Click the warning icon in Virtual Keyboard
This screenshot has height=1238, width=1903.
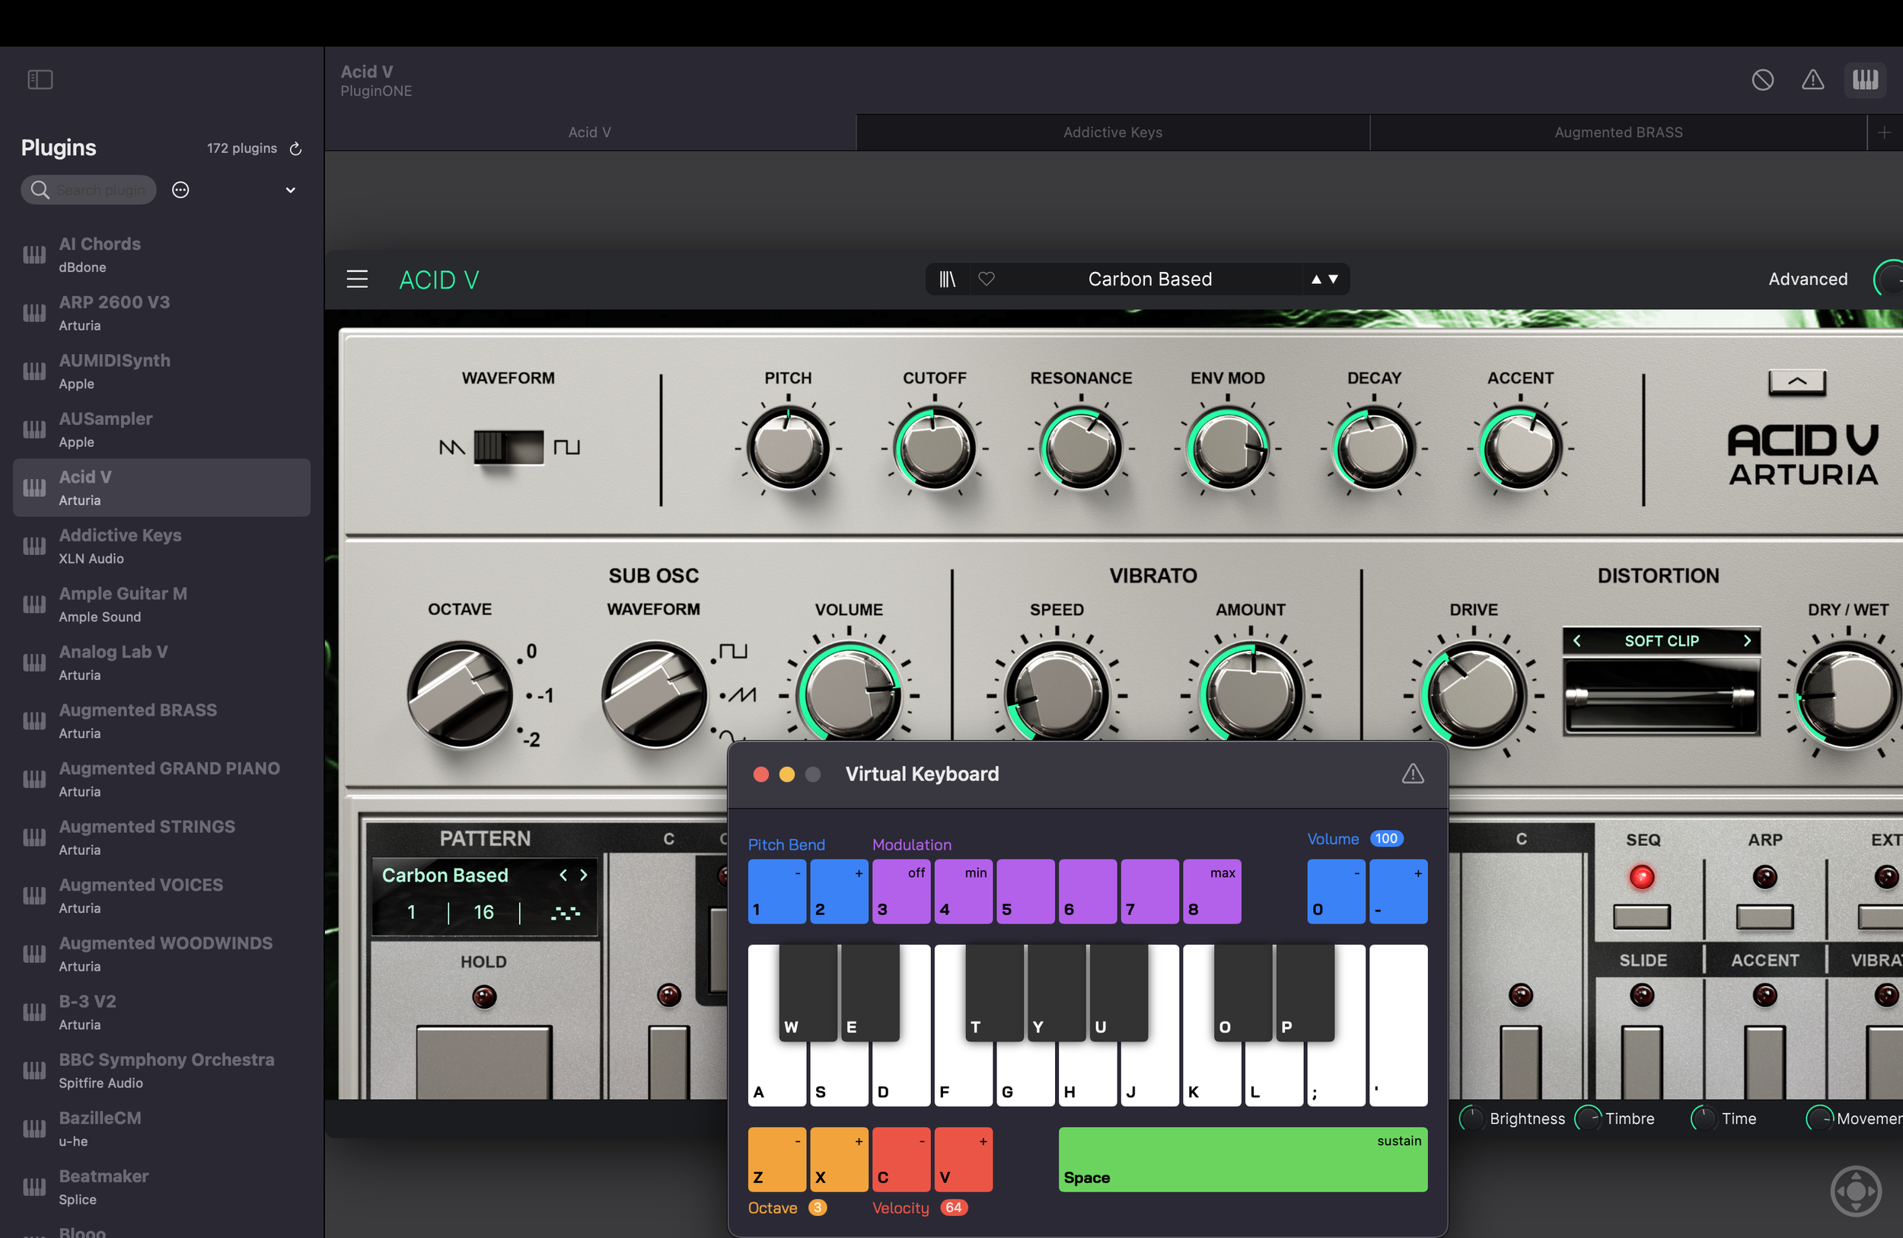coord(1412,774)
